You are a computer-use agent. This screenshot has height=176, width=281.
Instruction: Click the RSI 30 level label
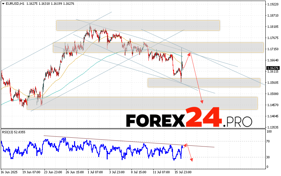coord(268,157)
